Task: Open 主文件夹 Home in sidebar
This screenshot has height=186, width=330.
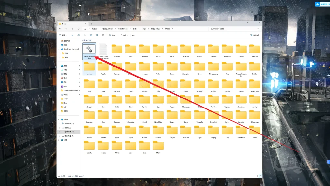Action: pyautogui.click(x=65, y=41)
